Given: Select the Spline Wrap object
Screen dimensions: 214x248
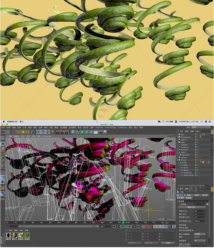Looking at the screenshot, I should (189, 175).
